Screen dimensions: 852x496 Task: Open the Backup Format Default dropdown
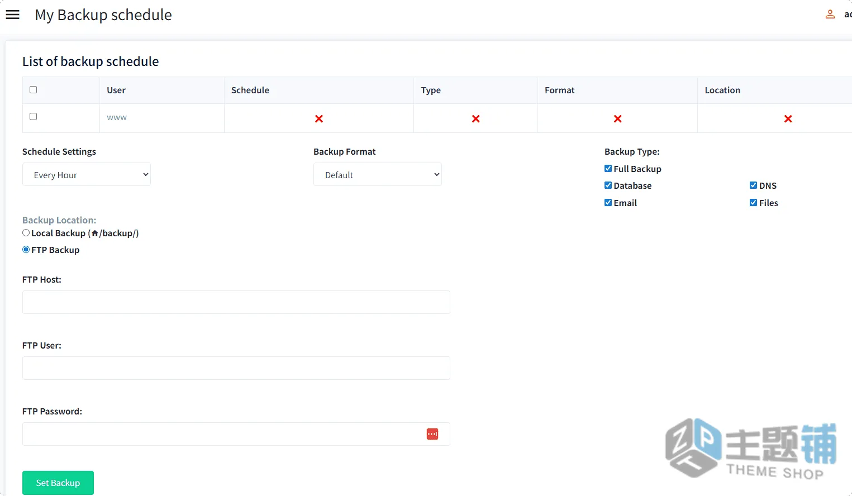(378, 174)
